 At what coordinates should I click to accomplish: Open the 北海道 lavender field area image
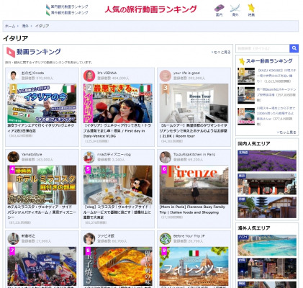pyautogui.click(x=267, y=161)
